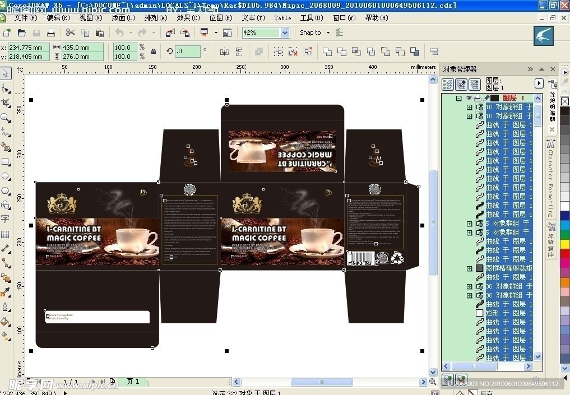Viewport: 570px width, 395px height.
Task: Toggle visibility eye of 图层 1
Action: (469, 98)
